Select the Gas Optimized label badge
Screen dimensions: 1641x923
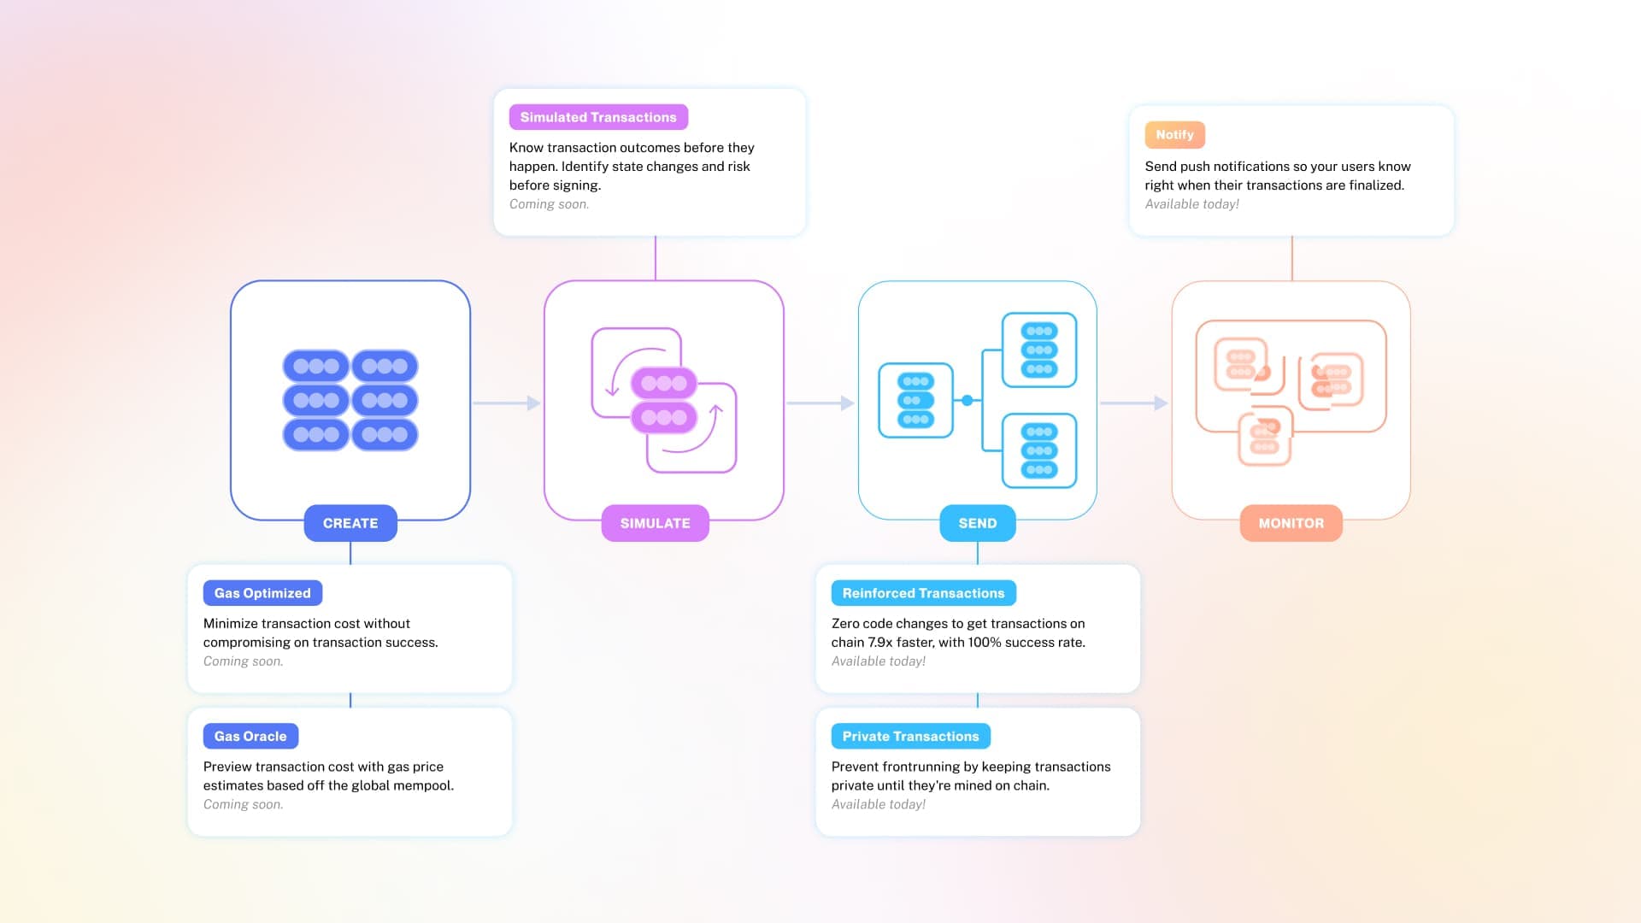pyautogui.click(x=262, y=591)
